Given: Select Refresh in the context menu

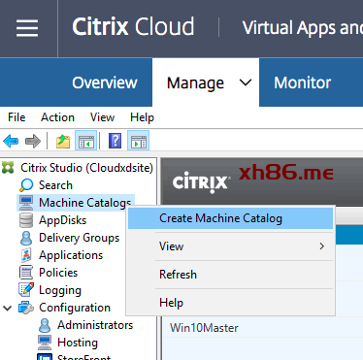Looking at the screenshot, I should (x=231, y=275).
